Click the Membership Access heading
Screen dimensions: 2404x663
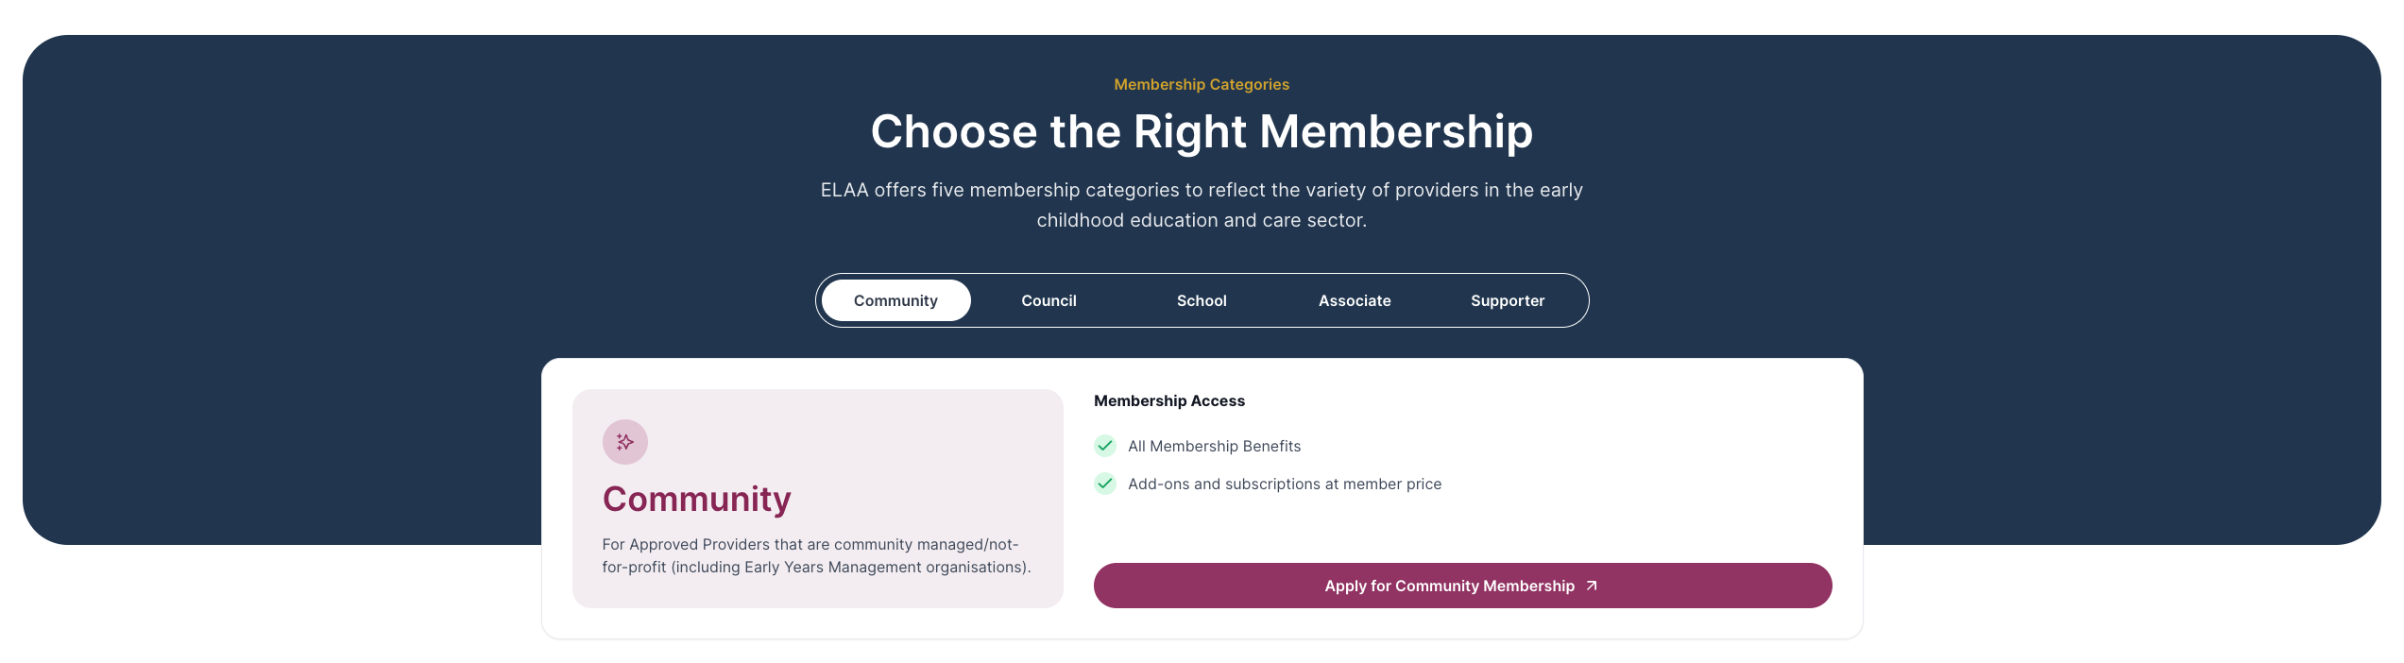[x=1169, y=400]
